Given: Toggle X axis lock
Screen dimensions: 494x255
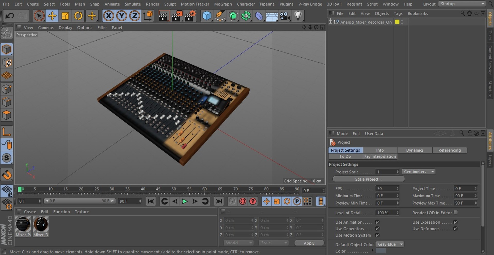Looking at the screenshot, I should pyautogui.click(x=109, y=16).
